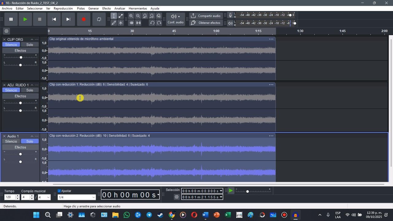Open Conf. audio setup dropdown
This screenshot has width=393, height=221.
176,19
